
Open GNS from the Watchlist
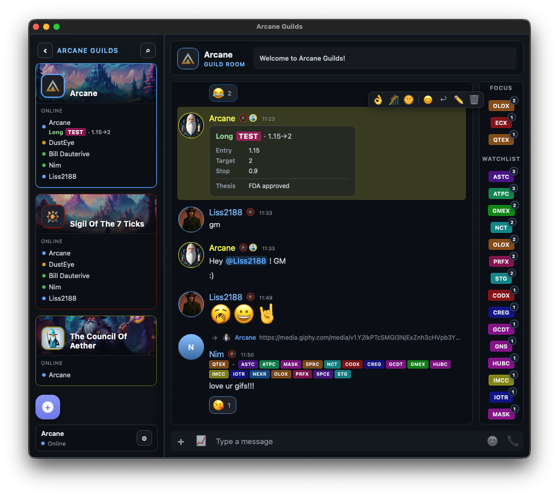[x=501, y=346]
